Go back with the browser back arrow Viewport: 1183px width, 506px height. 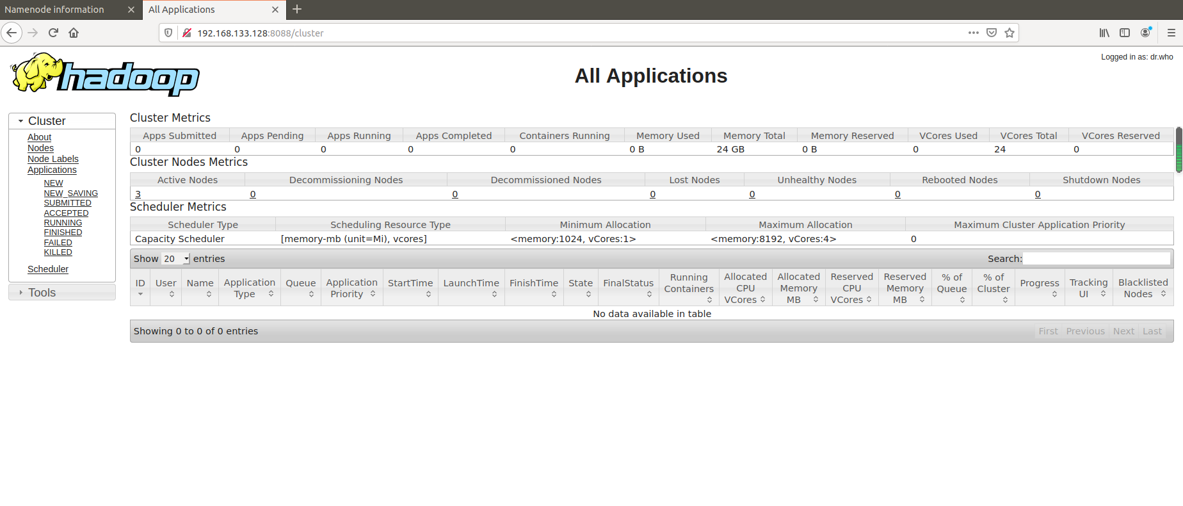pyautogui.click(x=12, y=33)
